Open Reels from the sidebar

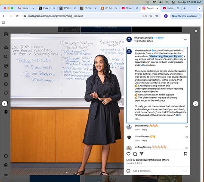click(6, 75)
